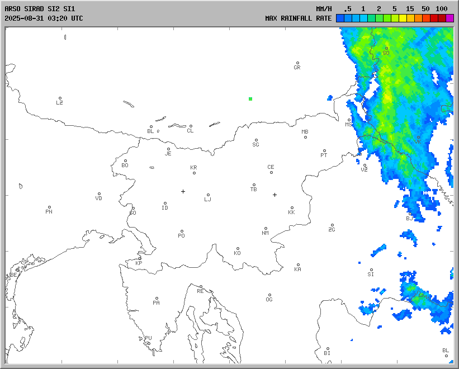Select the GR city marker circle

pyautogui.click(x=297, y=63)
